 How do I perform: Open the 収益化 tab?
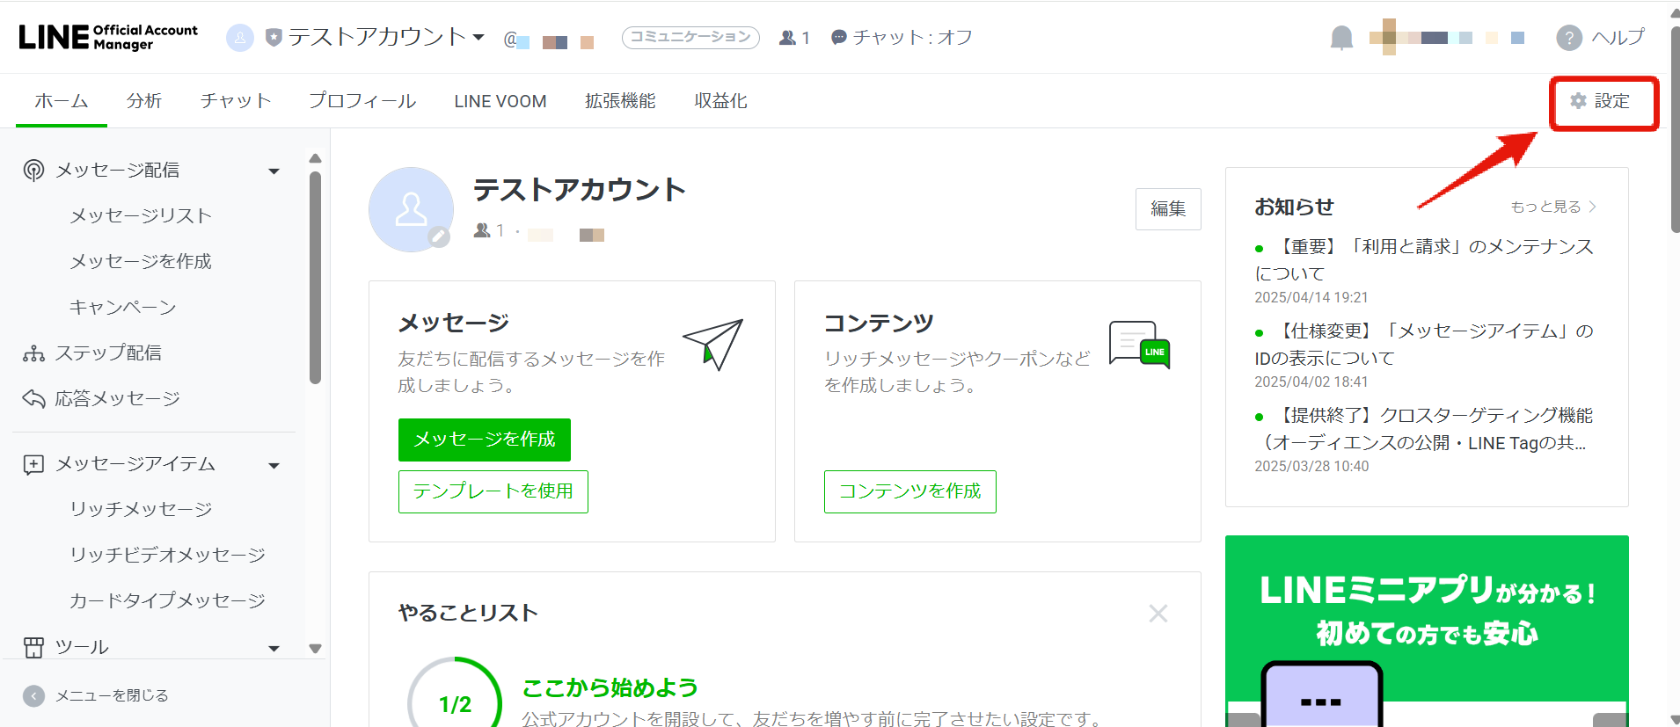point(721,101)
